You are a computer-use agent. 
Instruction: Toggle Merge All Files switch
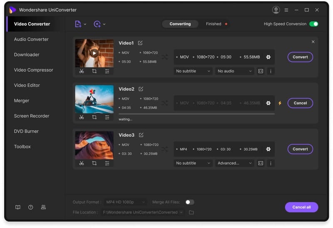point(190,202)
